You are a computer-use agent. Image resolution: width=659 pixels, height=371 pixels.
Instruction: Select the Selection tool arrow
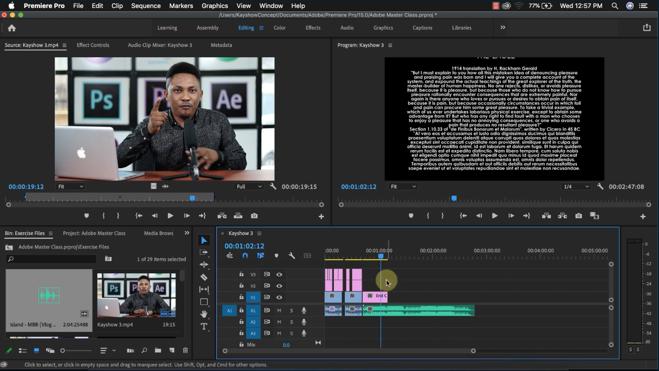pyautogui.click(x=204, y=240)
